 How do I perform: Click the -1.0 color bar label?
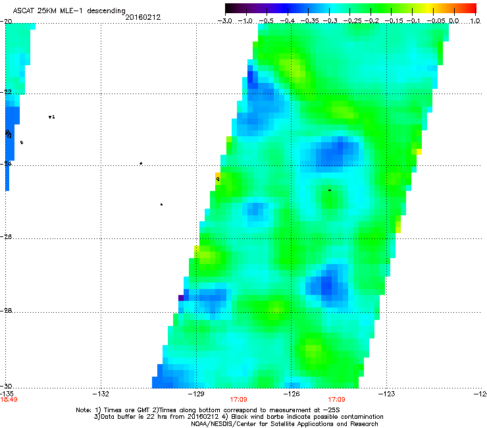coord(245,21)
